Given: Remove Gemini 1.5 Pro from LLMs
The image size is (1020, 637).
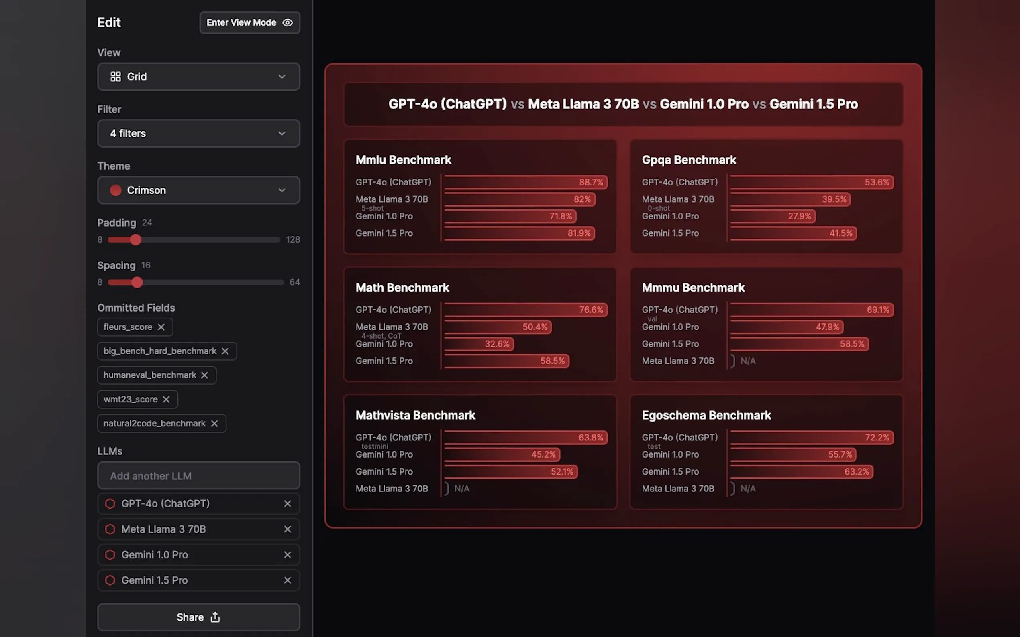Looking at the screenshot, I should [287, 580].
